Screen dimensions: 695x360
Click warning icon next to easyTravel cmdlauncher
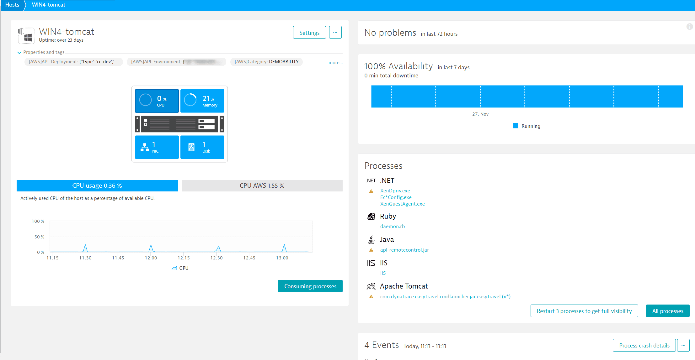371,297
